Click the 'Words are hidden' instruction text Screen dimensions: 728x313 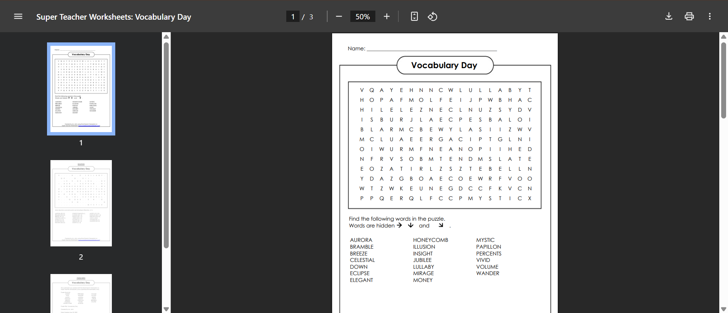[x=372, y=226]
